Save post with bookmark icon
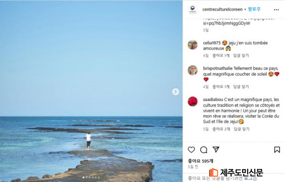Viewport: 285px width, 182px height. click(x=277, y=150)
